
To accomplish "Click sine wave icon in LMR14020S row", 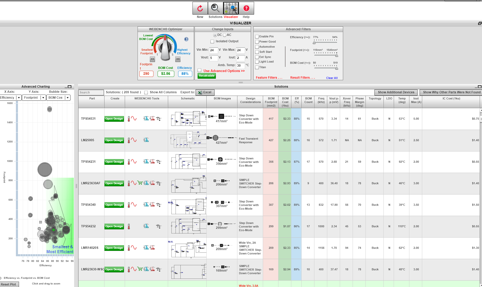I will pos(134,248).
